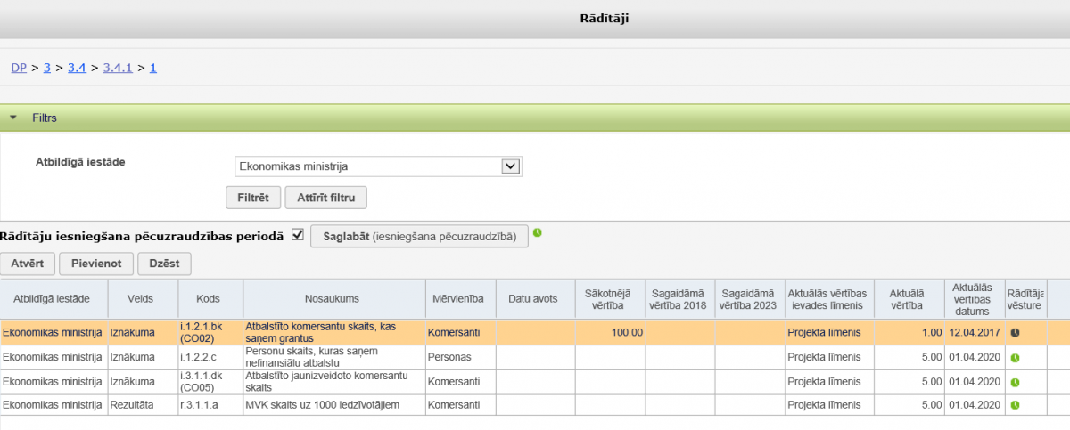Sort by Nosaukums column header
Image resolution: width=1070 pixels, height=430 pixels.
coord(332,298)
